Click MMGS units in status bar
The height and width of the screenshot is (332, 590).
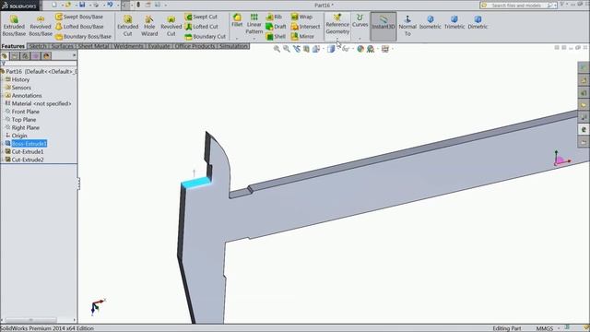[x=545, y=328]
